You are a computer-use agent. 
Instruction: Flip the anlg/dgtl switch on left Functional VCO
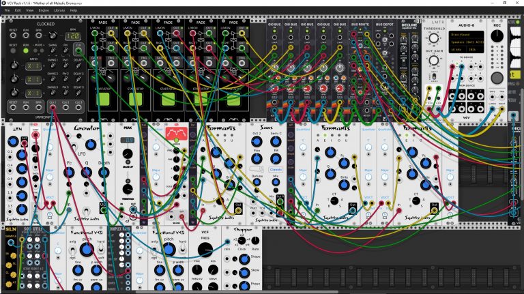tap(72, 250)
